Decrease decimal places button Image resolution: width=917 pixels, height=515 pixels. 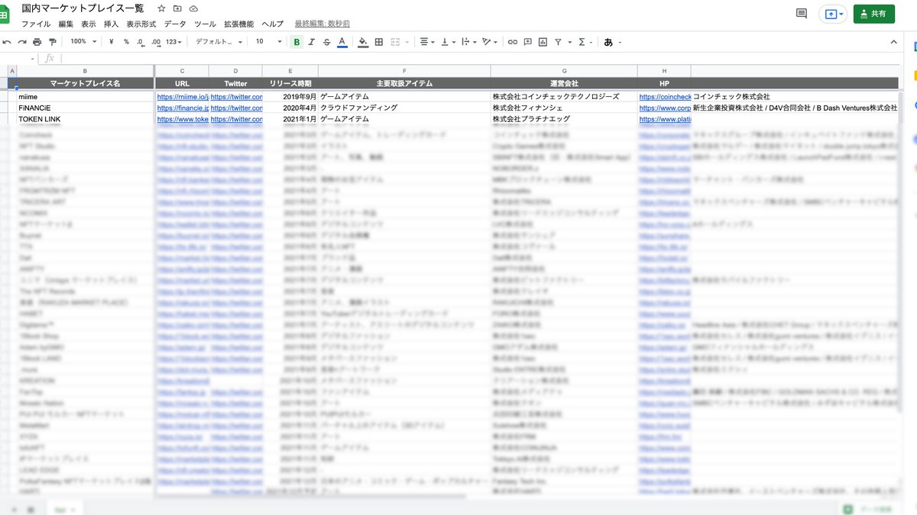click(x=141, y=42)
